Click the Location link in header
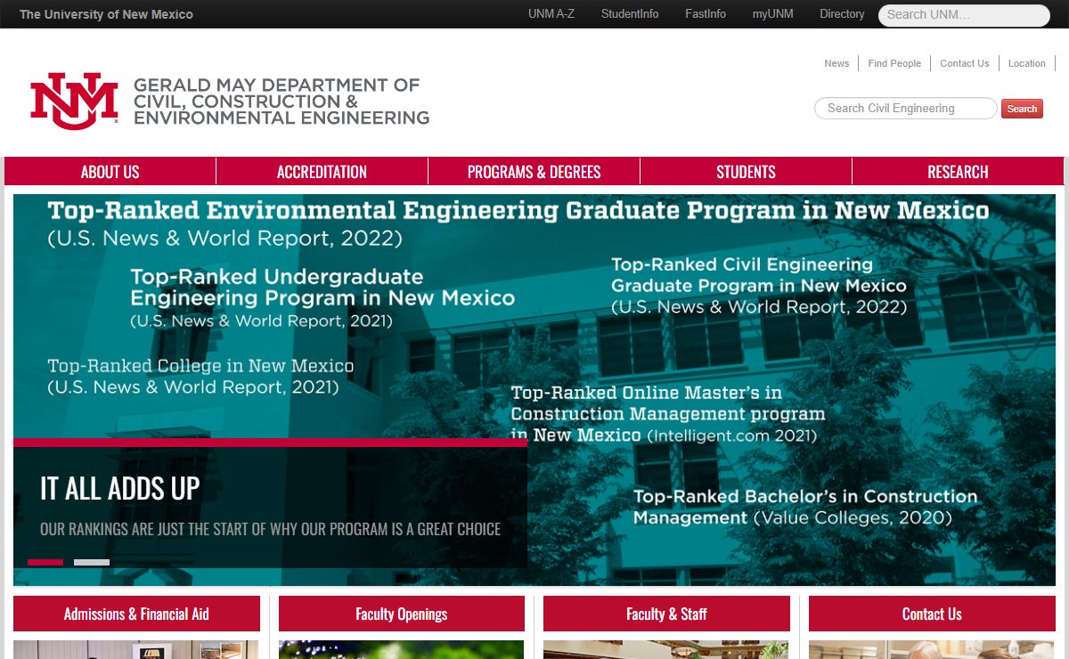1069x659 pixels. click(x=1026, y=63)
